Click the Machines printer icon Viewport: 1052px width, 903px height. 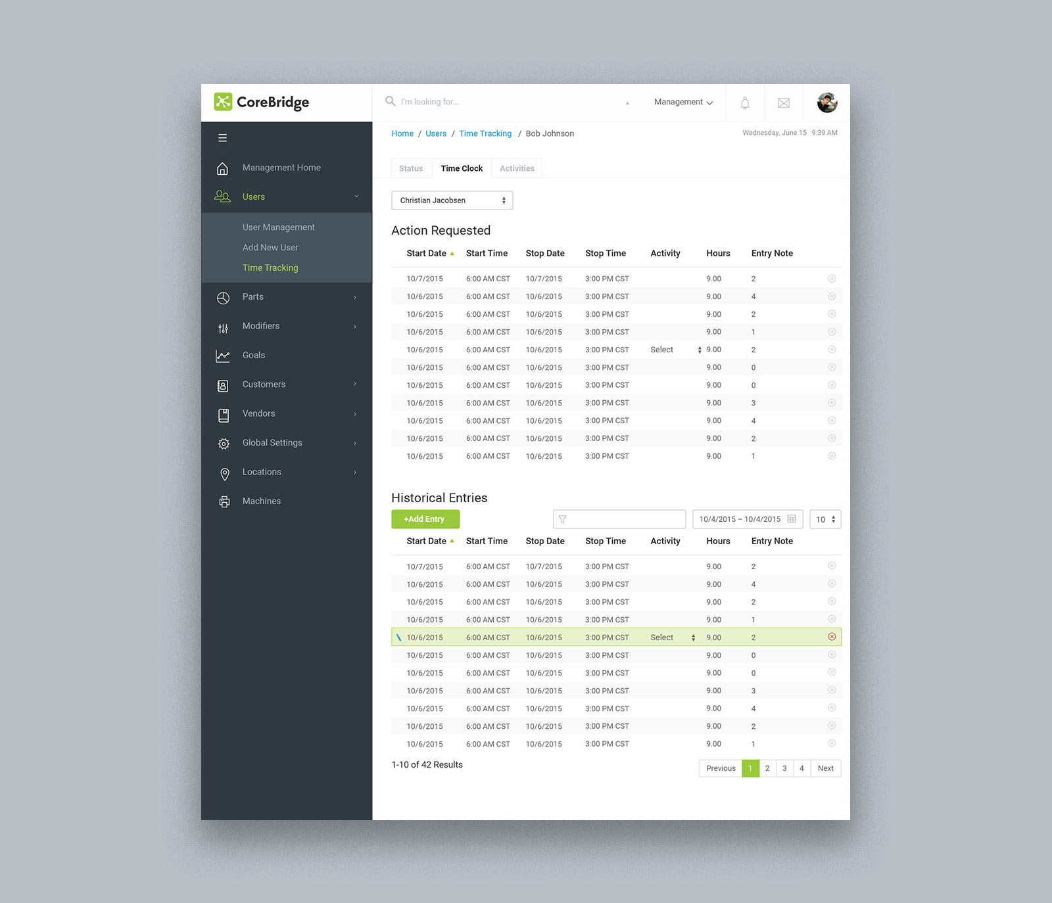click(224, 501)
